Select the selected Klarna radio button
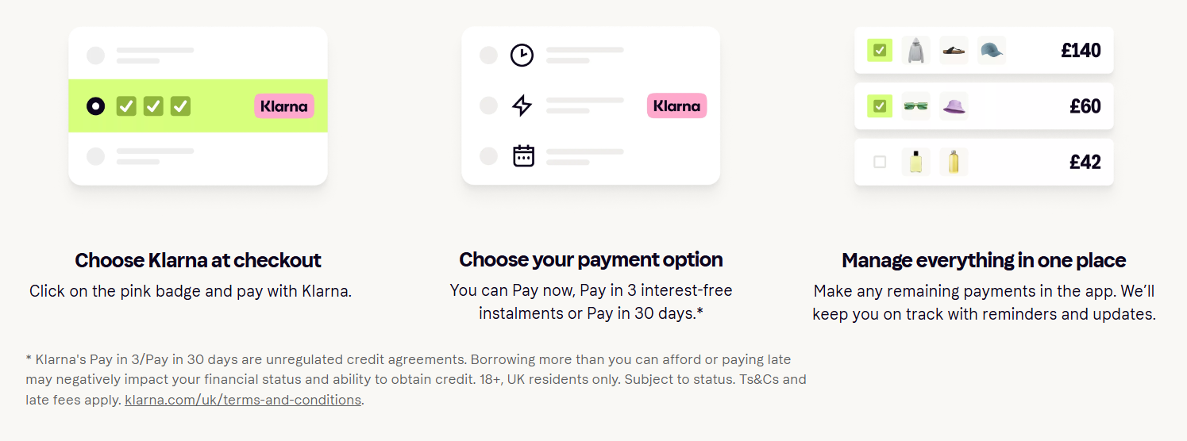Image resolution: width=1187 pixels, height=441 pixels. coord(95,105)
